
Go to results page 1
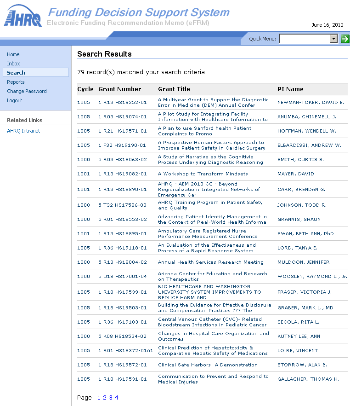pyautogui.click(x=99, y=397)
